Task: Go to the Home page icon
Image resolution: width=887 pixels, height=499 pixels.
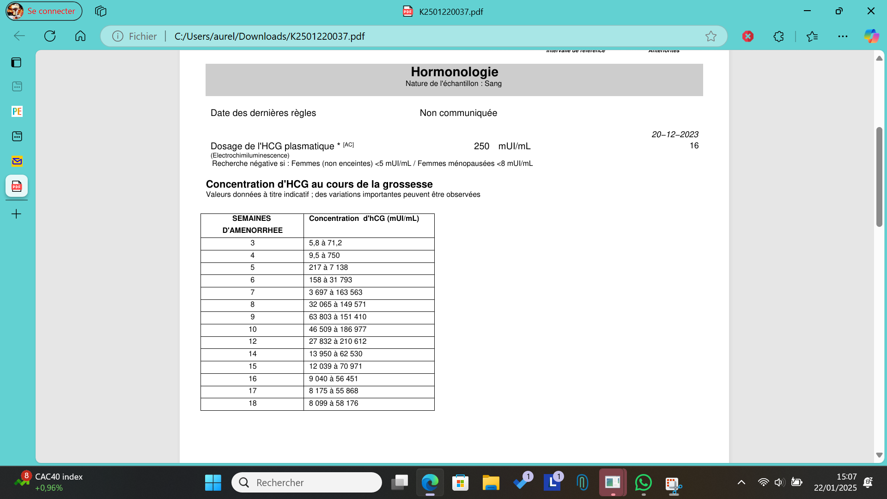Action: pyautogui.click(x=80, y=36)
